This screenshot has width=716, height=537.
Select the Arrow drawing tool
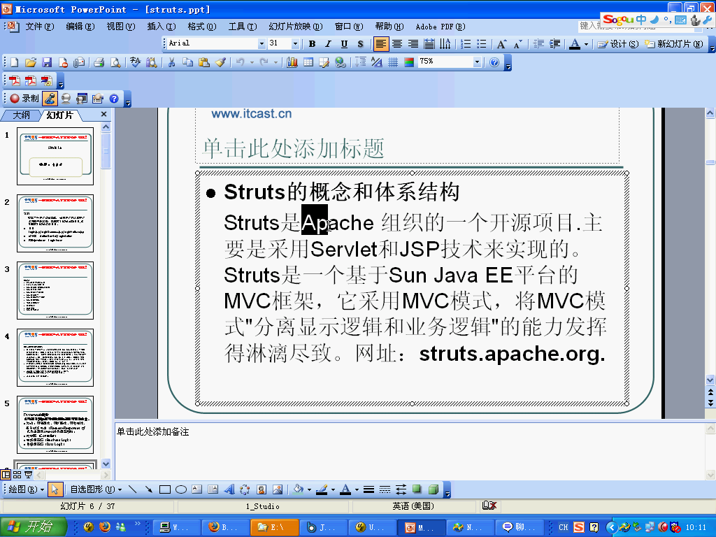tap(148, 489)
